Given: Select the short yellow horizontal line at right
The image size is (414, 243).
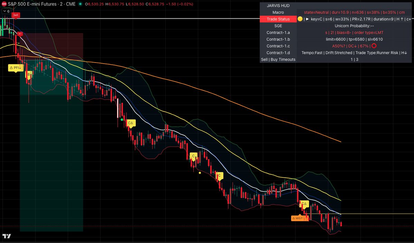Looking at the screenshot, I should tap(377, 214).
